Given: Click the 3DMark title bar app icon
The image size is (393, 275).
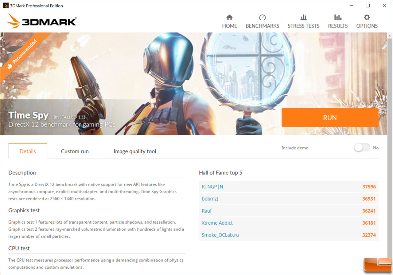Looking at the screenshot, I should pos(6,6).
